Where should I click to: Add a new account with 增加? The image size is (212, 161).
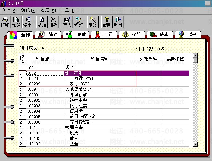click(x=42, y=22)
